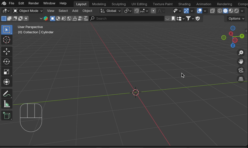Viewport: 248px width, 148px height.
Task: Click the Zoom view magnifier button
Action: click(x=241, y=53)
